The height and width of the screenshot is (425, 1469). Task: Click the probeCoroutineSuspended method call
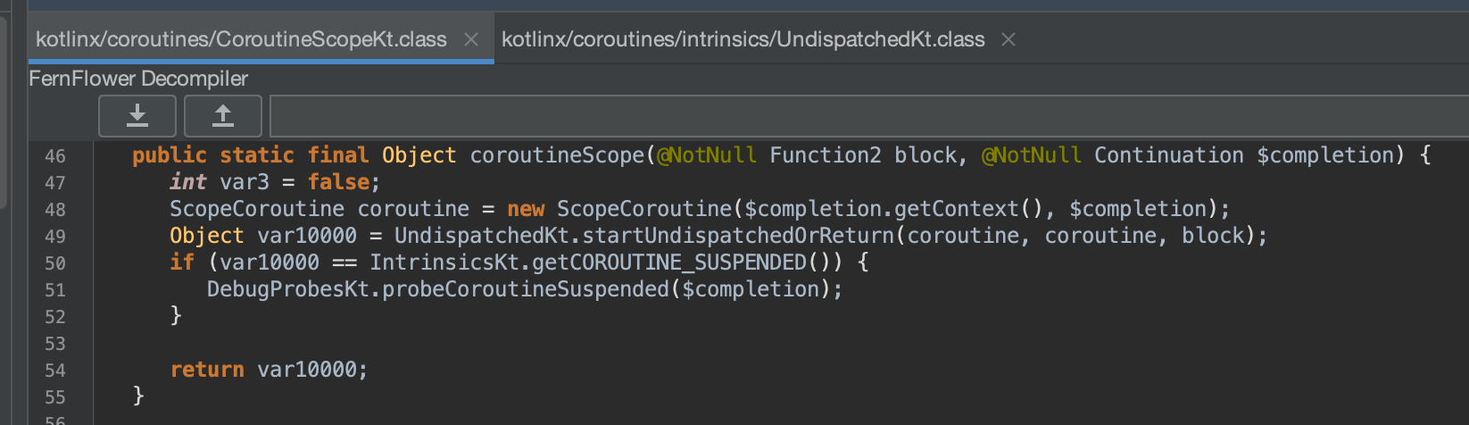(525, 289)
